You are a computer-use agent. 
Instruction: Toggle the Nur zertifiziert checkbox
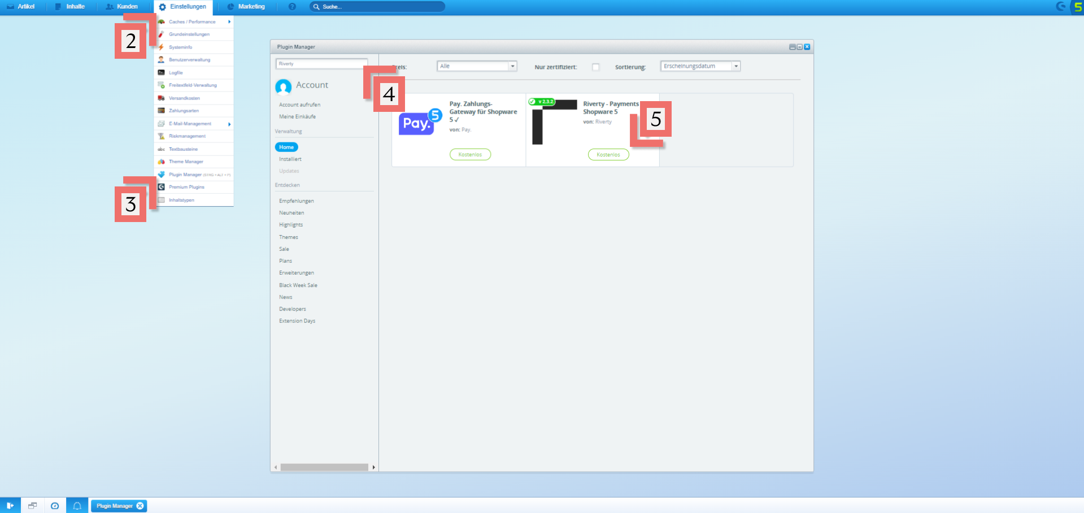[x=595, y=67]
